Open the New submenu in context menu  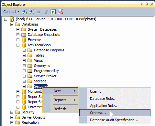coord(61,91)
